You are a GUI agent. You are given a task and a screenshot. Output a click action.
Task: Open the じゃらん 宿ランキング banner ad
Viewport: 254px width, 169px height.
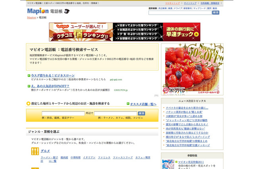pyautogui.click(x=125, y=32)
